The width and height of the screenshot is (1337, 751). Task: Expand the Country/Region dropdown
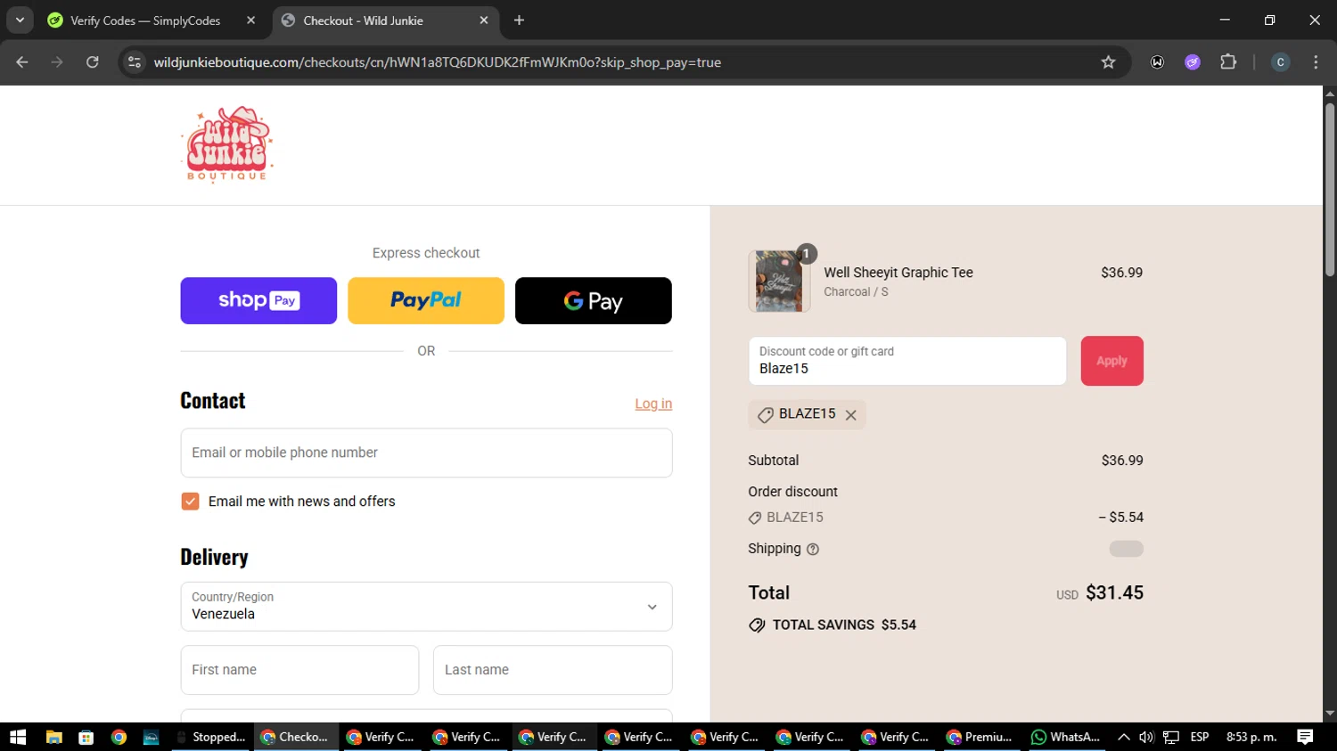tap(426, 607)
